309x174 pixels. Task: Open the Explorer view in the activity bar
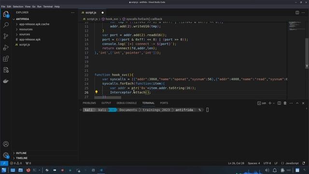click(6, 14)
